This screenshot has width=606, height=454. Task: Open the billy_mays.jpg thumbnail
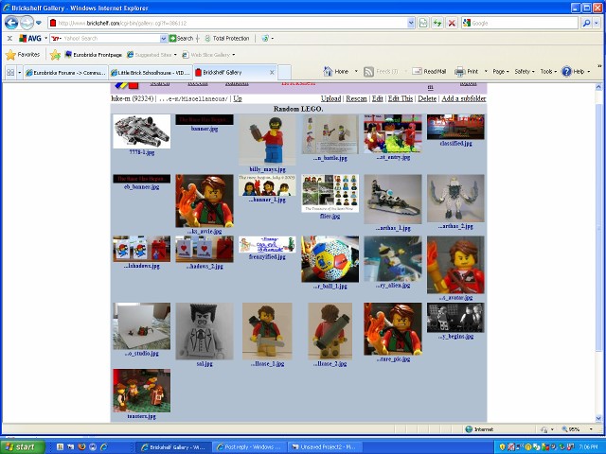click(267, 140)
